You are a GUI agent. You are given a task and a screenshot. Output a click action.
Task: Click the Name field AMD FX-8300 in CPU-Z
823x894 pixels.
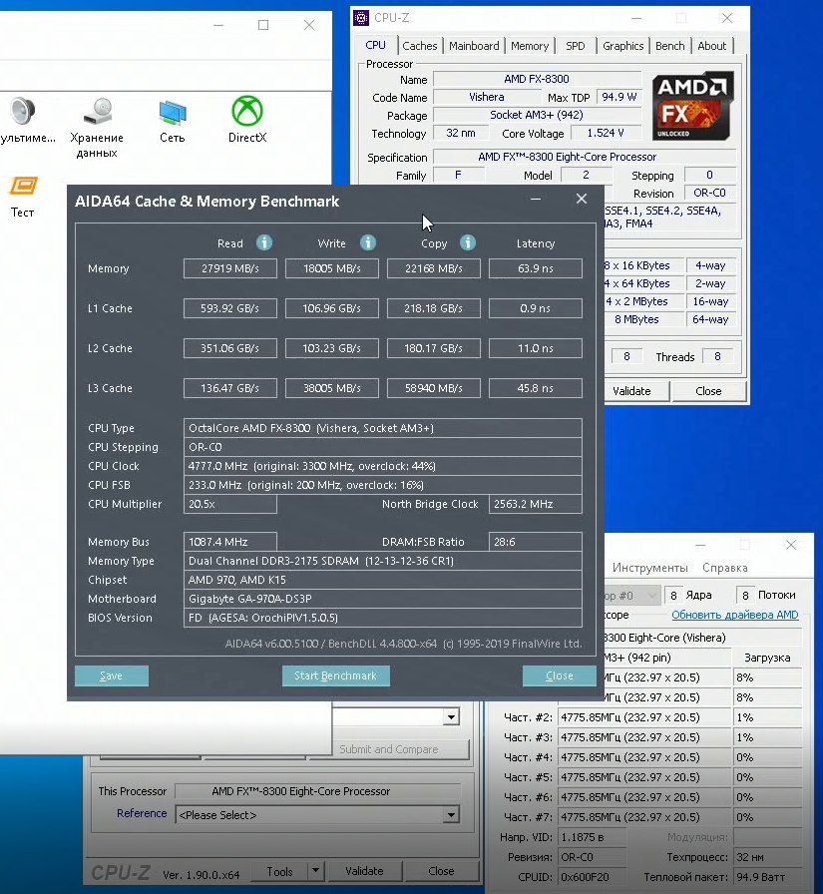point(537,79)
